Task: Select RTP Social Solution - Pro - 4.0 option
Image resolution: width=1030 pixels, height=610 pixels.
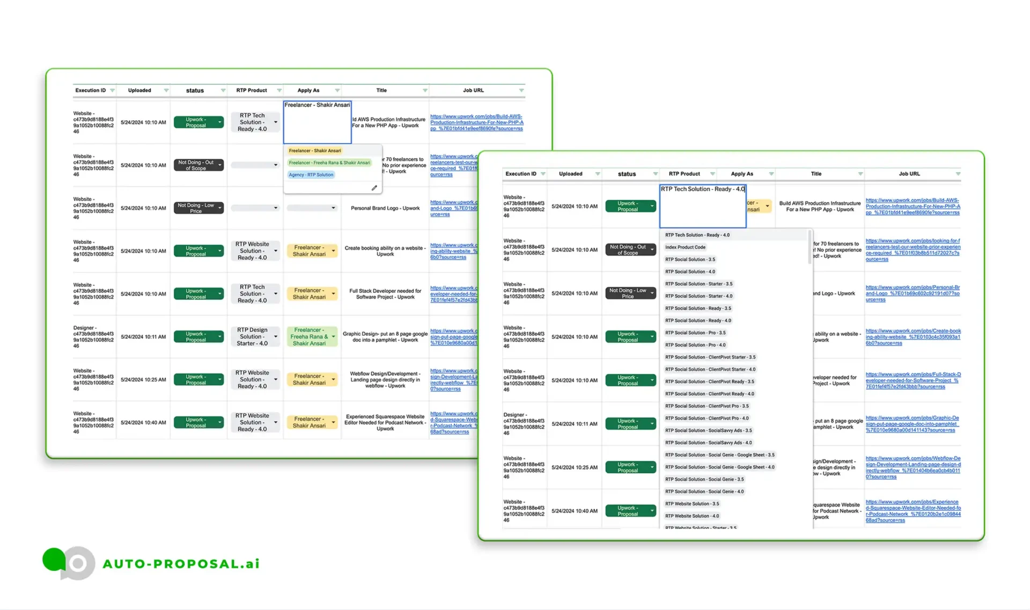Action: tap(695, 345)
